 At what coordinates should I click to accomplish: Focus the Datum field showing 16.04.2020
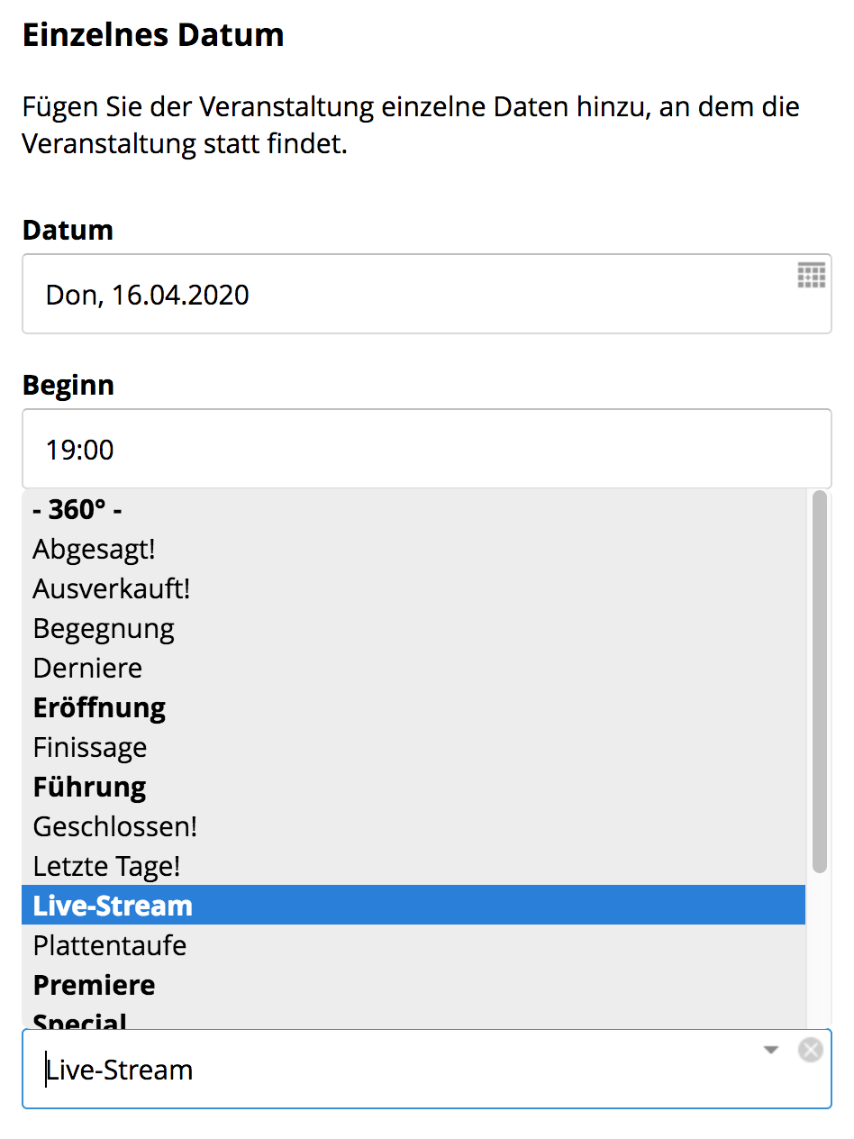pos(427,294)
